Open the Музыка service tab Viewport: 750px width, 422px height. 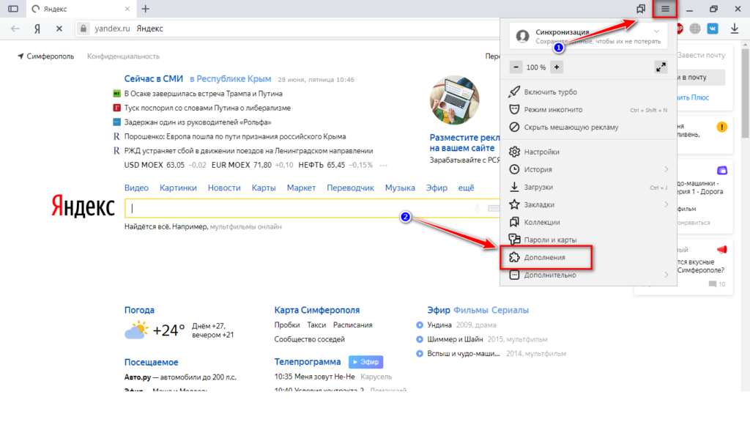pos(400,188)
